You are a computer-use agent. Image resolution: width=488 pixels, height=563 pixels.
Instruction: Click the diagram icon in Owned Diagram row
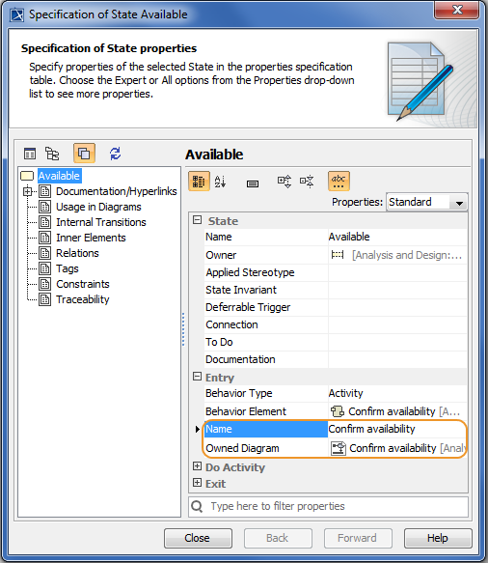click(x=339, y=448)
